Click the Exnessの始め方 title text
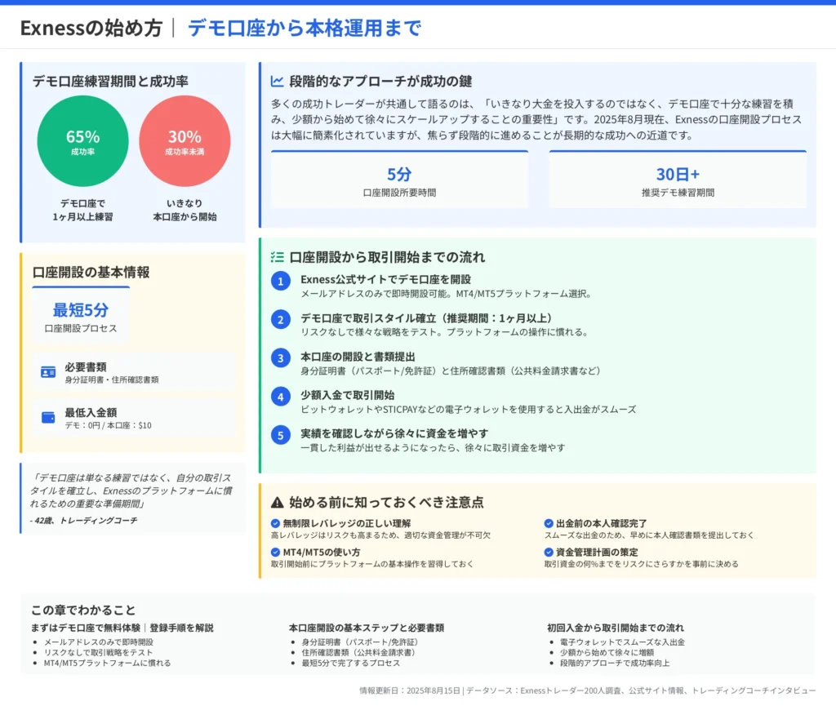This screenshot has width=836, height=706. click(91, 28)
